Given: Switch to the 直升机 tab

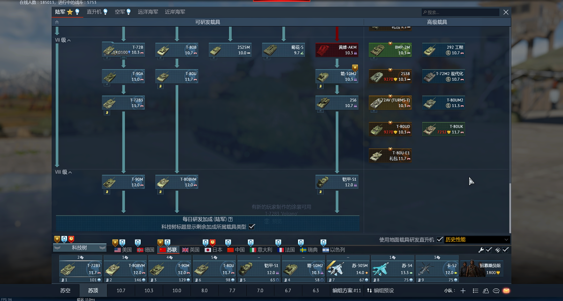Looking at the screenshot, I should pos(97,12).
